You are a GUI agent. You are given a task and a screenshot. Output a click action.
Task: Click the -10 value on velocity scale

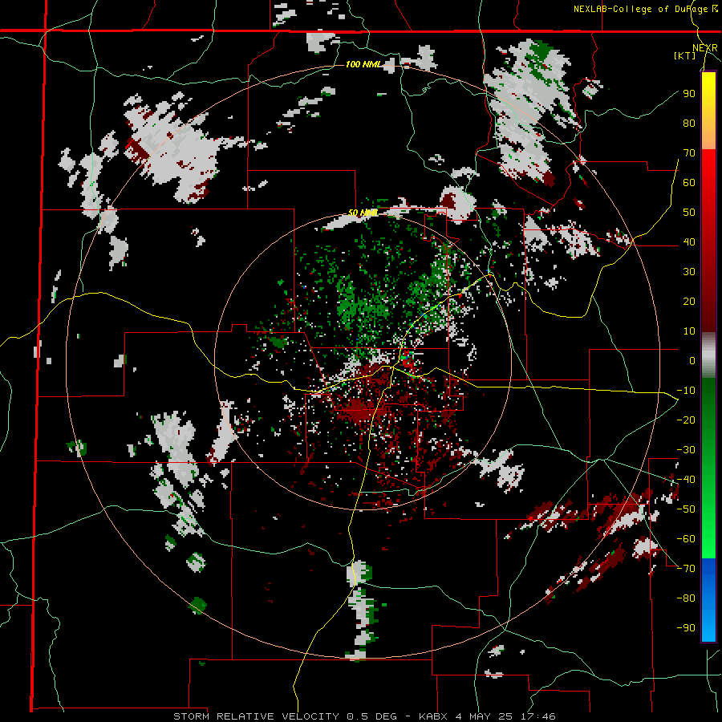pos(686,391)
